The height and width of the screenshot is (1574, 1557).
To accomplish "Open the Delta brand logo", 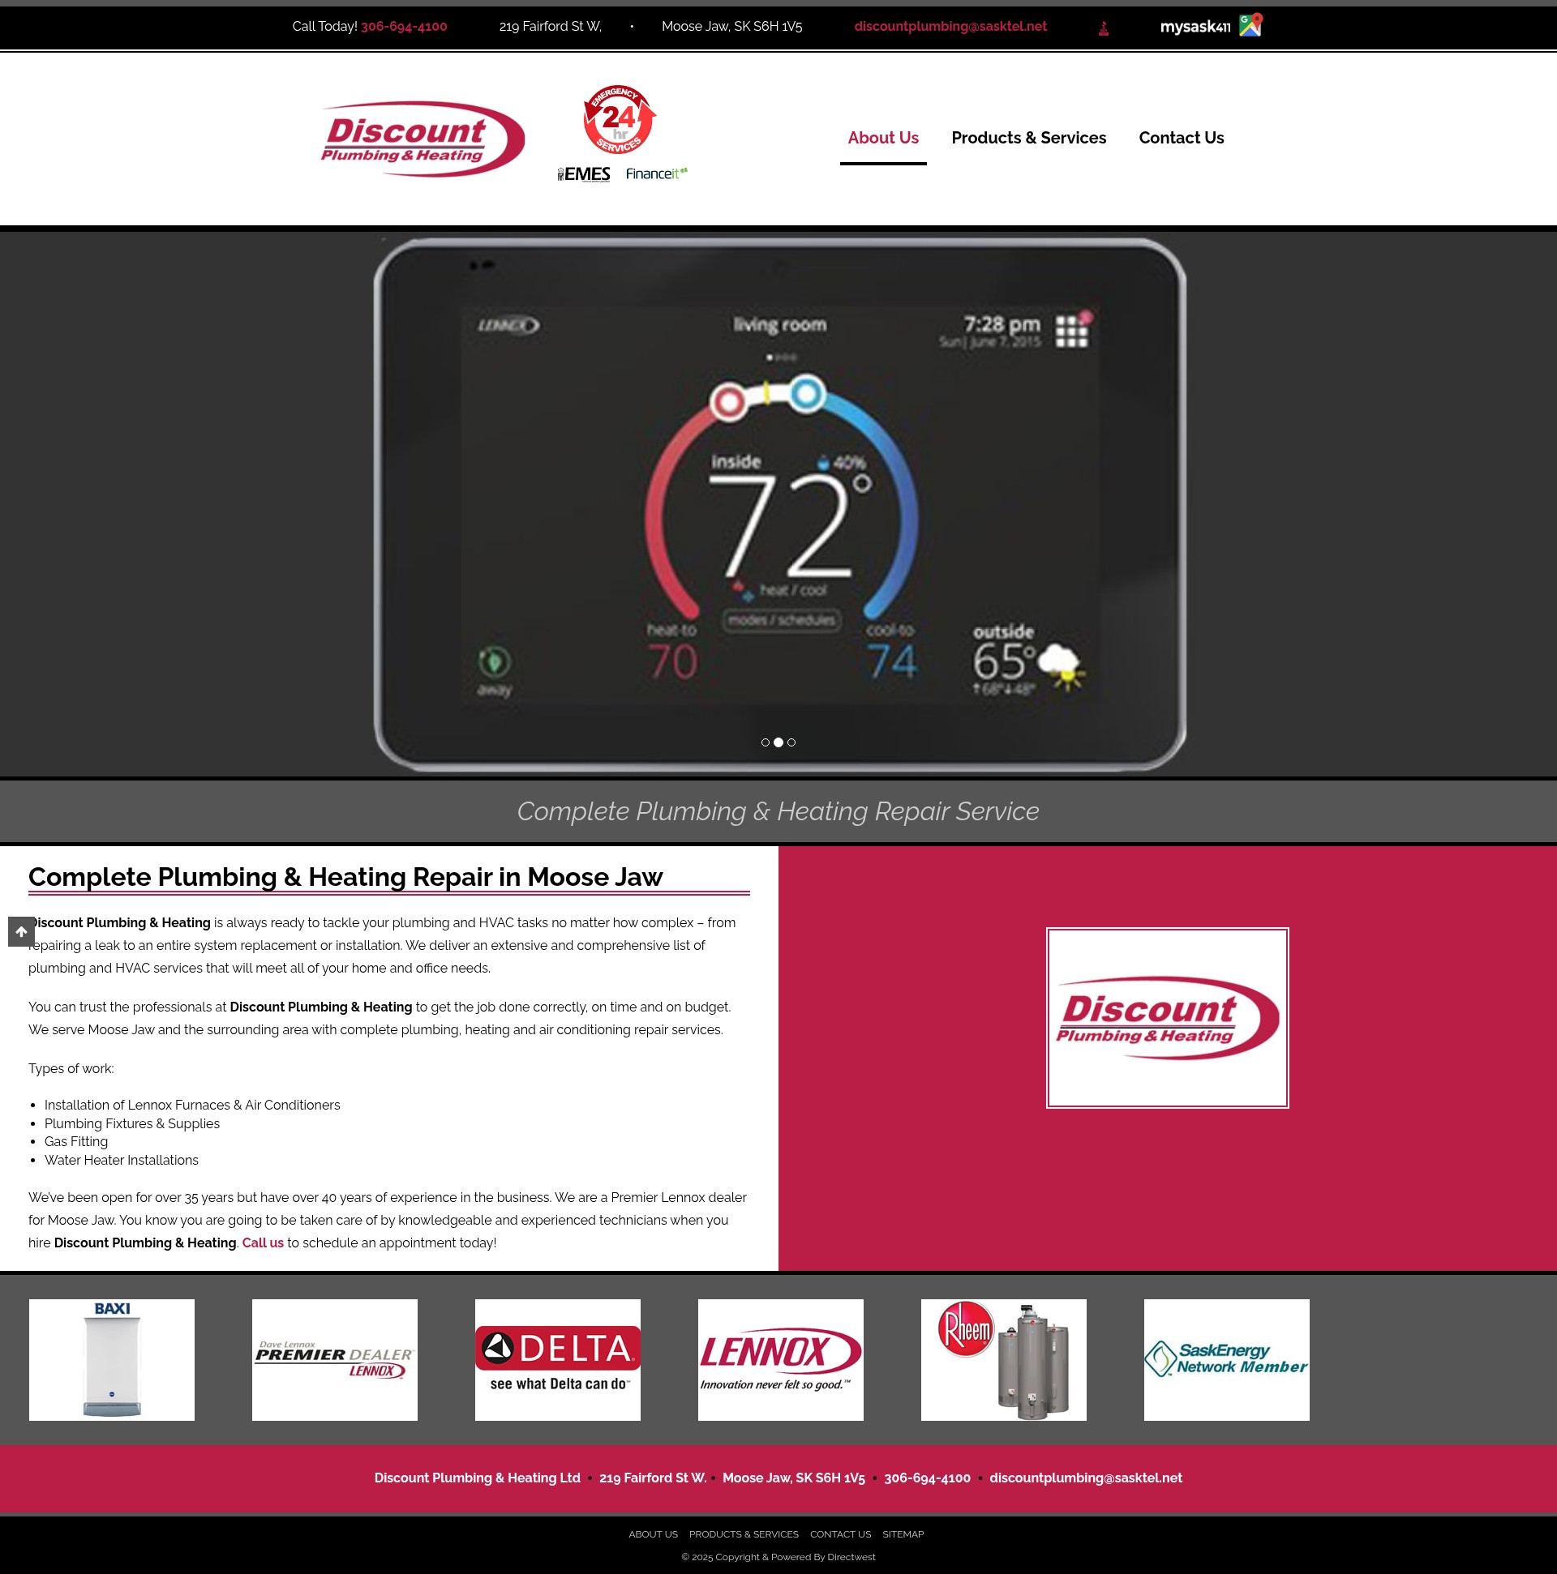I will pyautogui.click(x=558, y=1360).
